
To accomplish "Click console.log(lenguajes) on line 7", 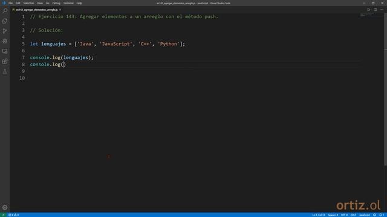I will [x=62, y=58].
